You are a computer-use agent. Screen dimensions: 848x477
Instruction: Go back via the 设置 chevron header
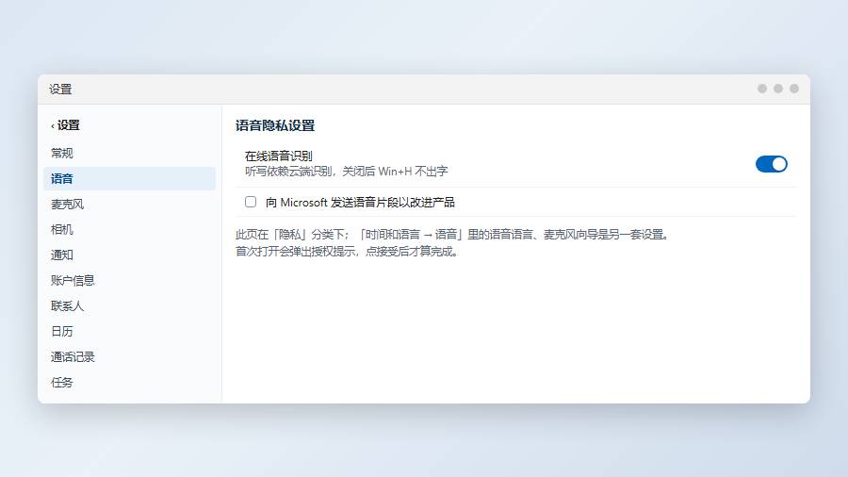point(65,125)
